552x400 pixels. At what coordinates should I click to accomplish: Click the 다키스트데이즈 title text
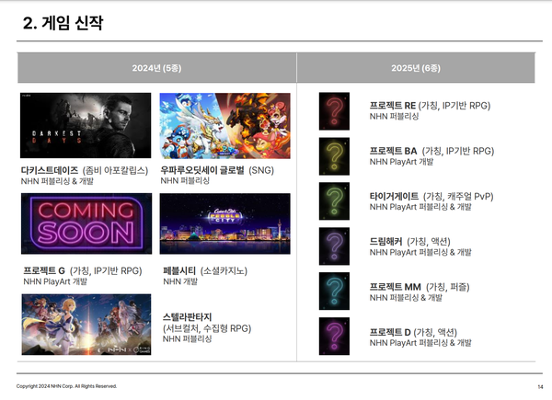[x=50, y=170]
